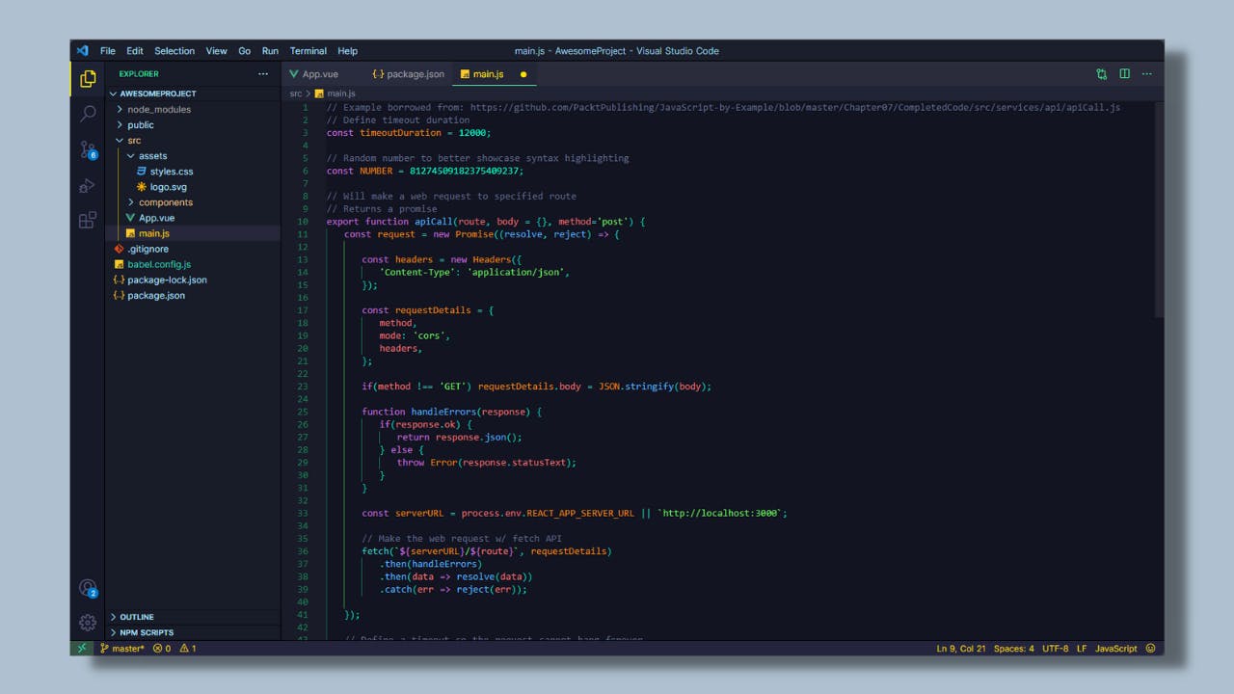Change encoding via UTF-8 indicator
The image size is (1234, 694).
coord(1056,649)
